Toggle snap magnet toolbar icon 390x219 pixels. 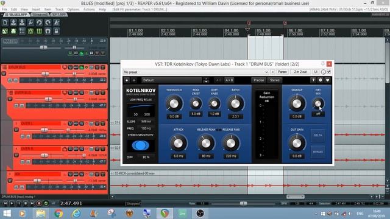[48, 31]
